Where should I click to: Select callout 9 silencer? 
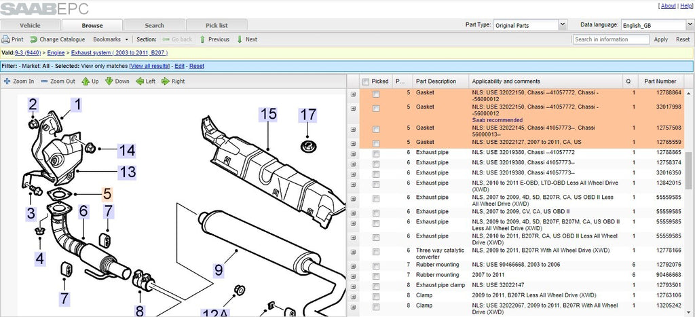point(219,270)
